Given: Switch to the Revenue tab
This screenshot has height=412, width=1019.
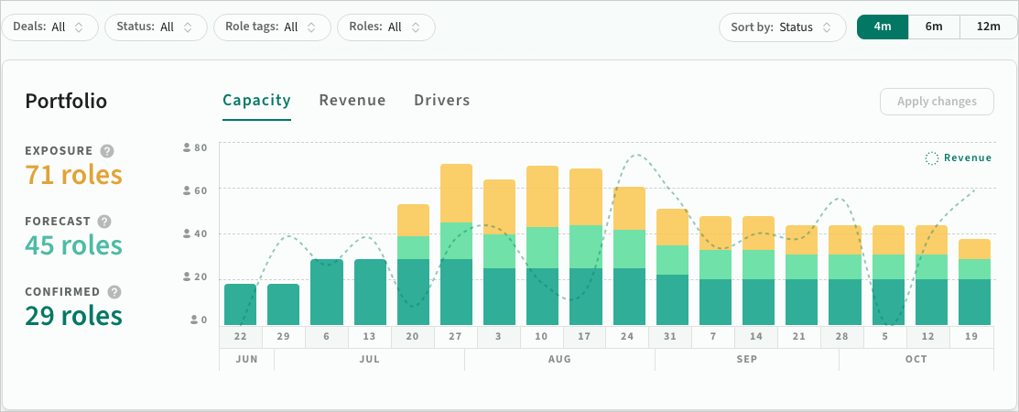Looking at the screenshot, I should coord(352,100).
